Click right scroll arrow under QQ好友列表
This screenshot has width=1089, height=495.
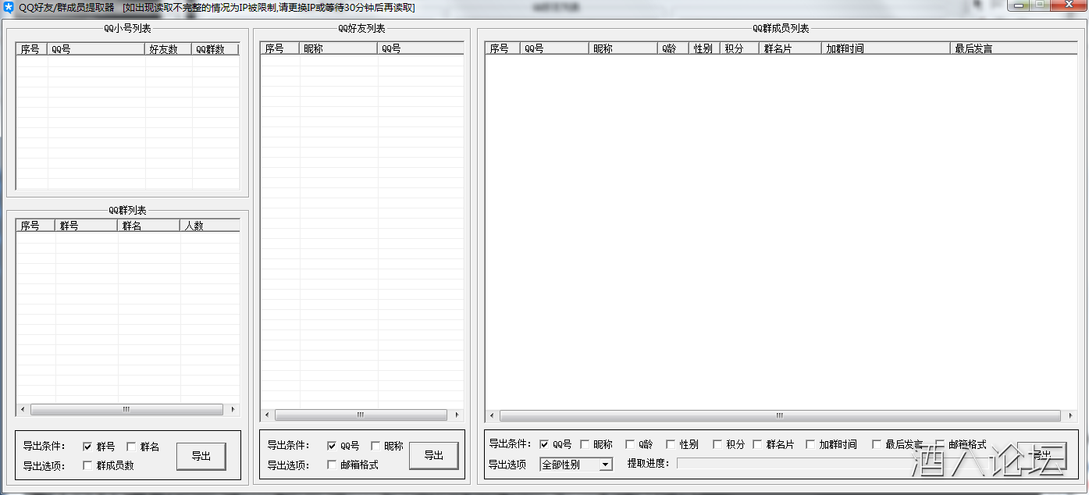click(457, 415)
